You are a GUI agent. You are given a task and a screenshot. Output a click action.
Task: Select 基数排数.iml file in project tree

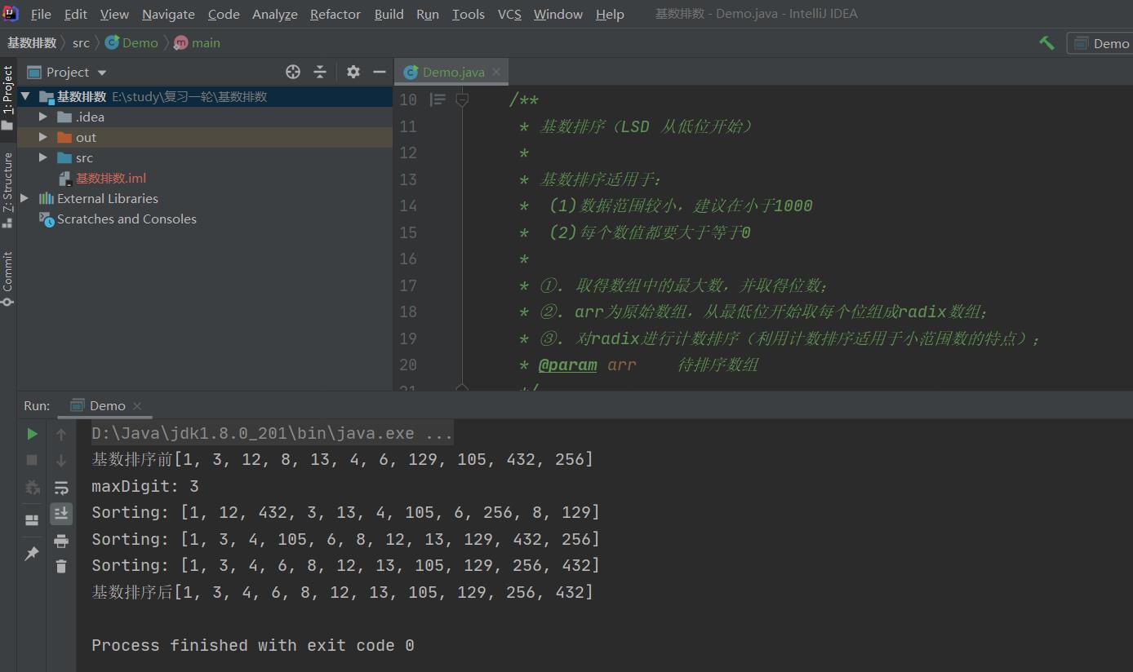click(111, 178)
